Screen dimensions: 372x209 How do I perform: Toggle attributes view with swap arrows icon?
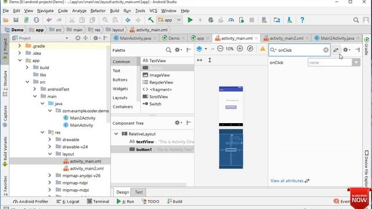tap(336, 50)
